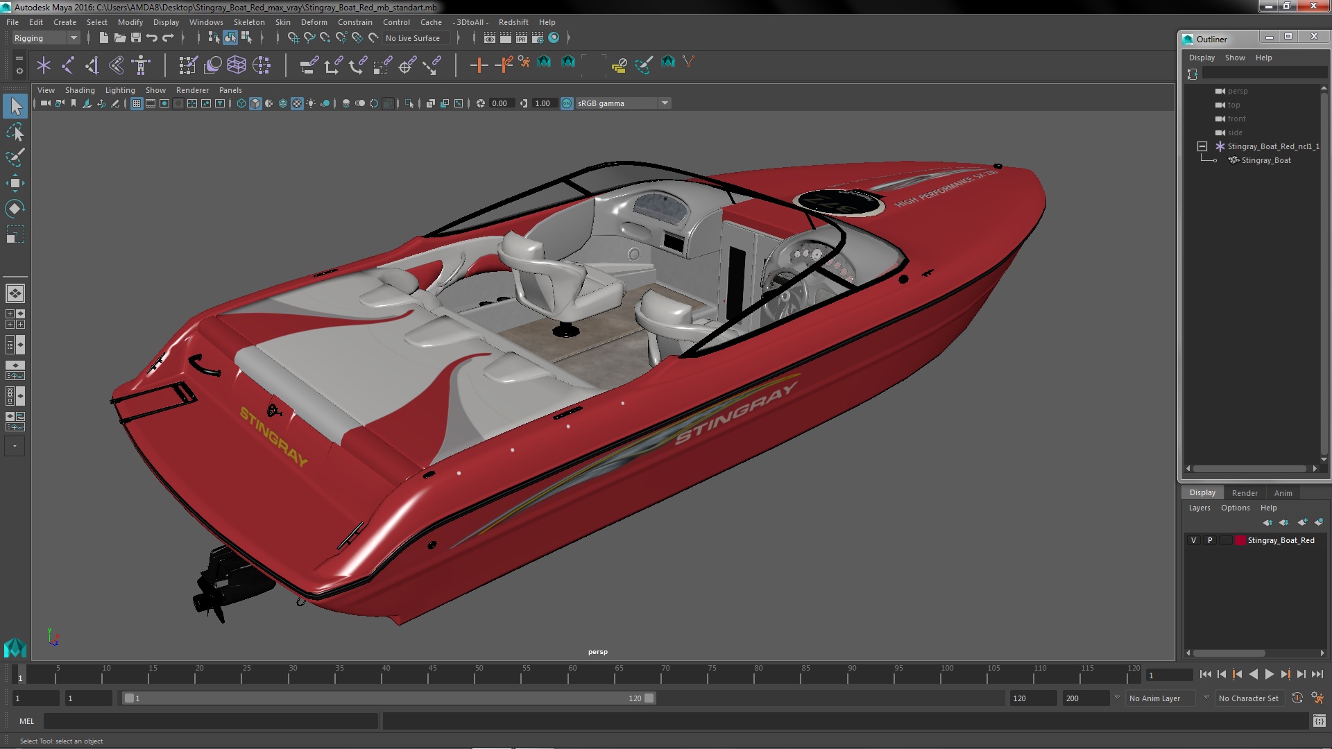The width and height of the screenshot is (1332, 749).
Task: Pick the Lasso Select tool in toolbox
Action: click(x=15, y=132)
